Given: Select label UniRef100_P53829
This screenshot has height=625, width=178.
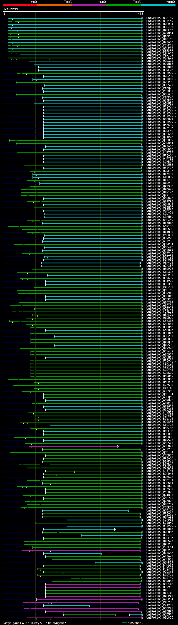Looking at the screenshot, I should click(160, 492).
